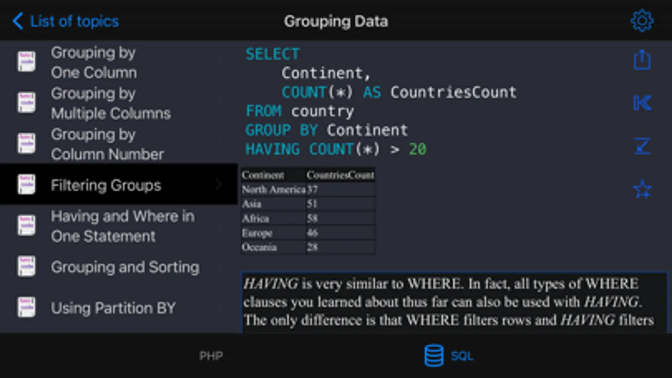Click the Grouping by Multiple Columns document icon

coord(26,103)
